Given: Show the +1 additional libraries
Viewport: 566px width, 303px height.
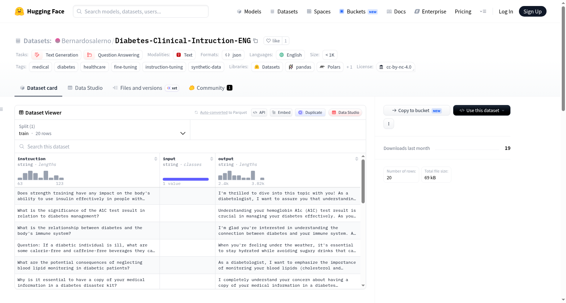Looking at the screenshot, I should coord(349,67).
